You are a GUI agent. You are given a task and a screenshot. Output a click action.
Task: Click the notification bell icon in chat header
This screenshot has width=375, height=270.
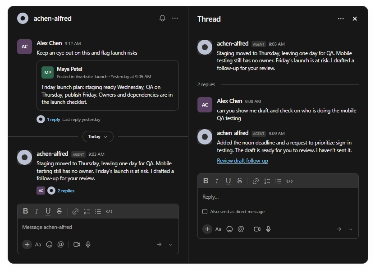tap(162, 18)
